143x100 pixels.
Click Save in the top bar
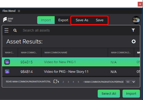coord(99,20)
